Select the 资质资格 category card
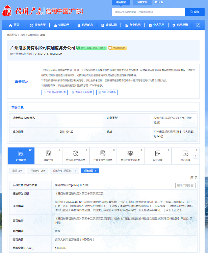208x253 pixels. pyautogui.click(x=185, y=156)
